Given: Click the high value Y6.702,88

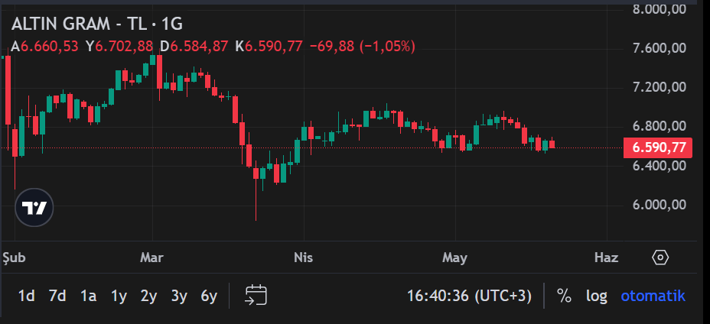Looking at the screenshot, I should 119,46.
